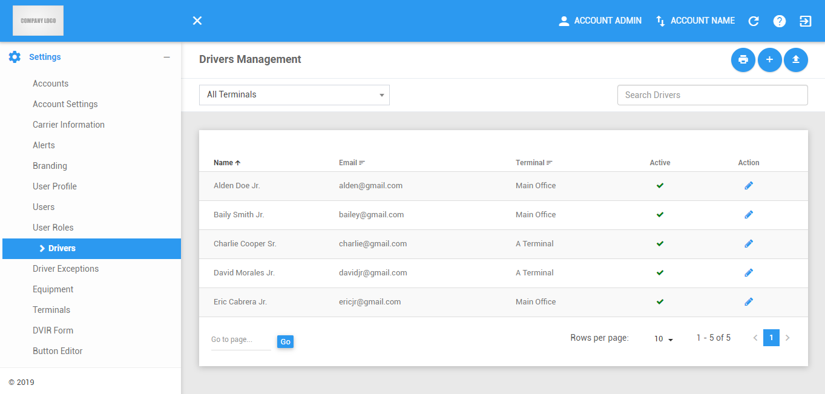Sort by Terminal column header
Image resolution: width=825 pixels, height=394 pixels.
click(x=534, y=163)
